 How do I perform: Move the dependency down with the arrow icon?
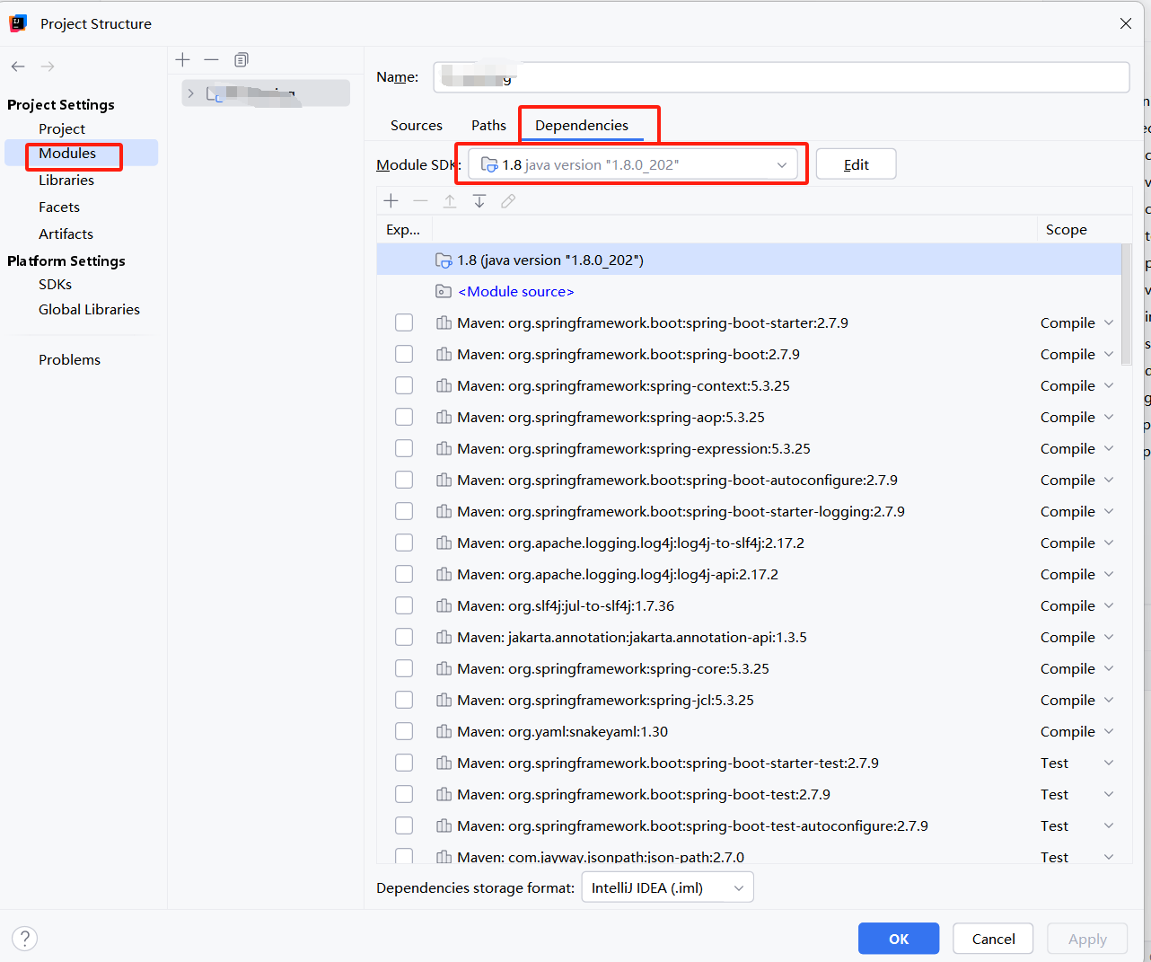point(479,200)
